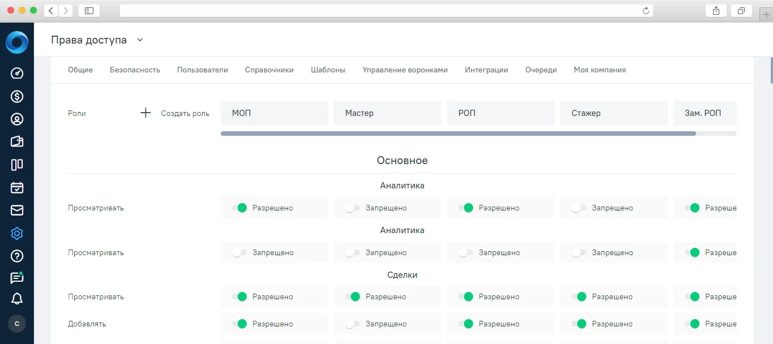
Task: Click the user avatar 'C' in sidebar
Action: [17, 324]
